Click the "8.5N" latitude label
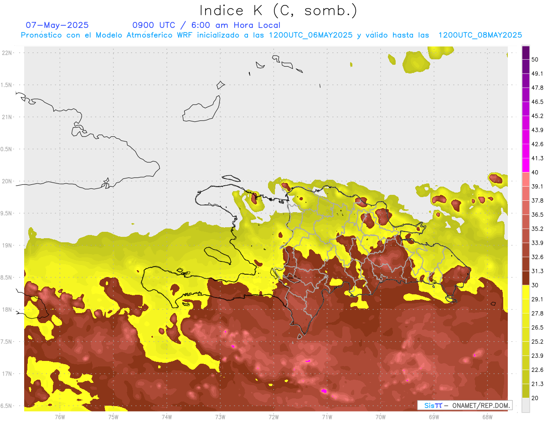The height and width of the screenshot is (423, 547). pos(7,278)
